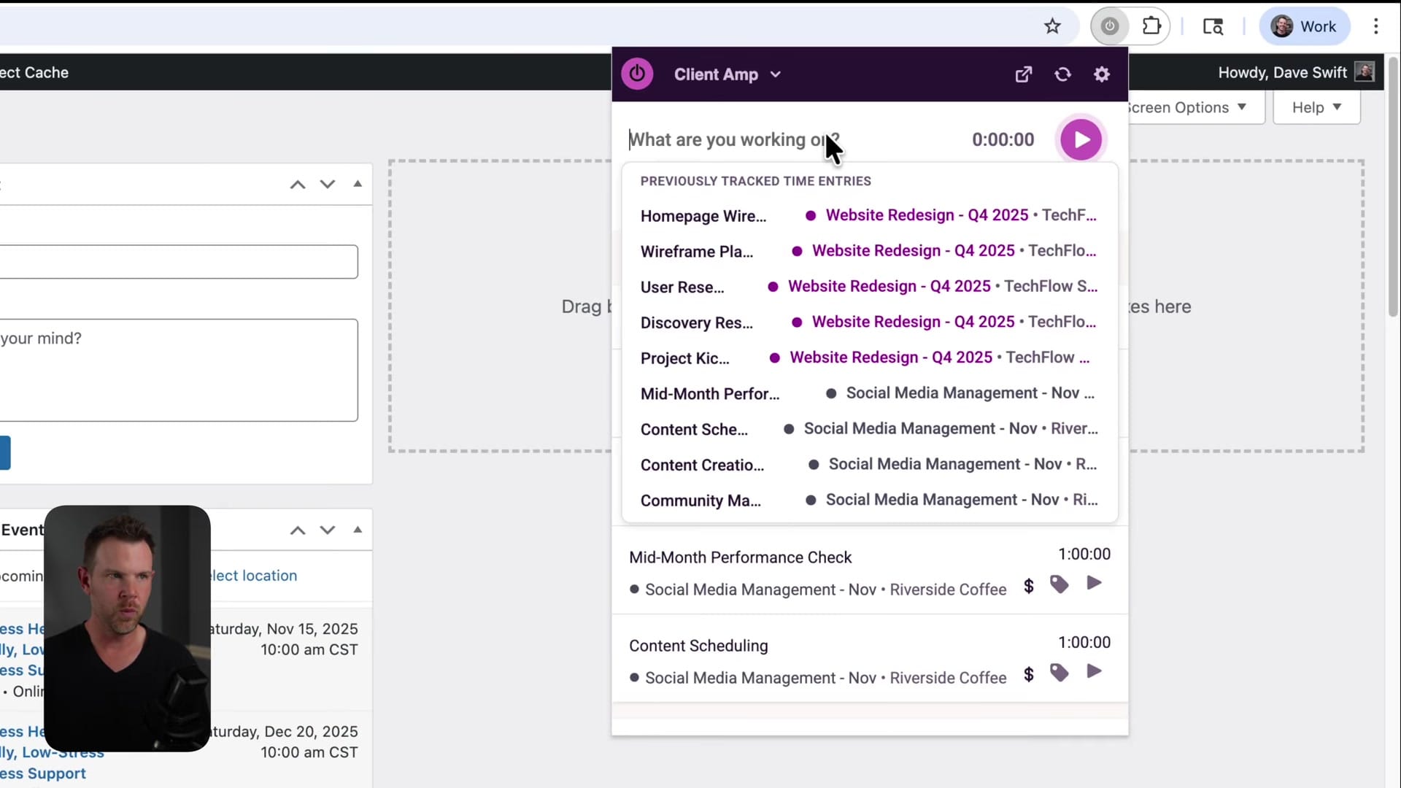
Task: Collapse the Events widget panel
Action: coord(358,530)
